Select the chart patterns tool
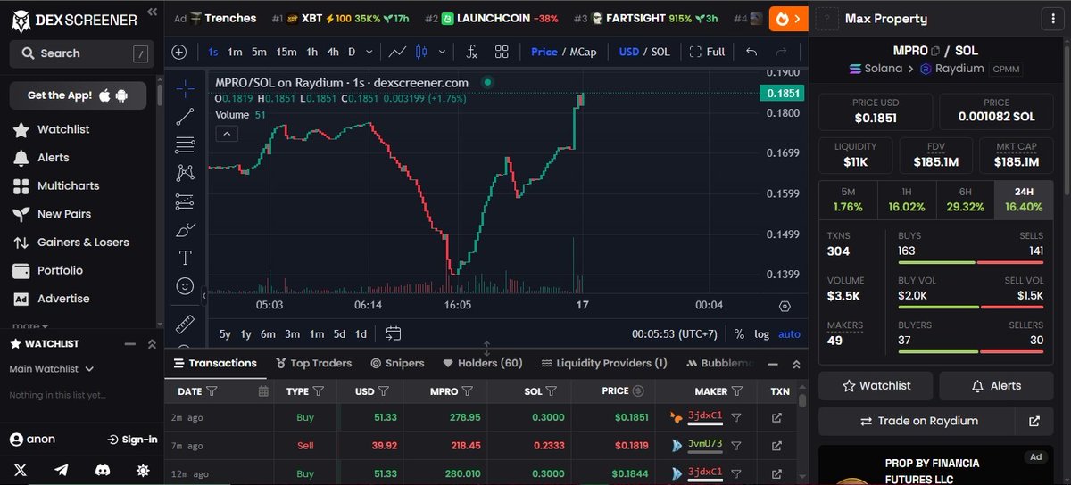The height and width of the screenshot is (485, 1071). pos(185,173)
